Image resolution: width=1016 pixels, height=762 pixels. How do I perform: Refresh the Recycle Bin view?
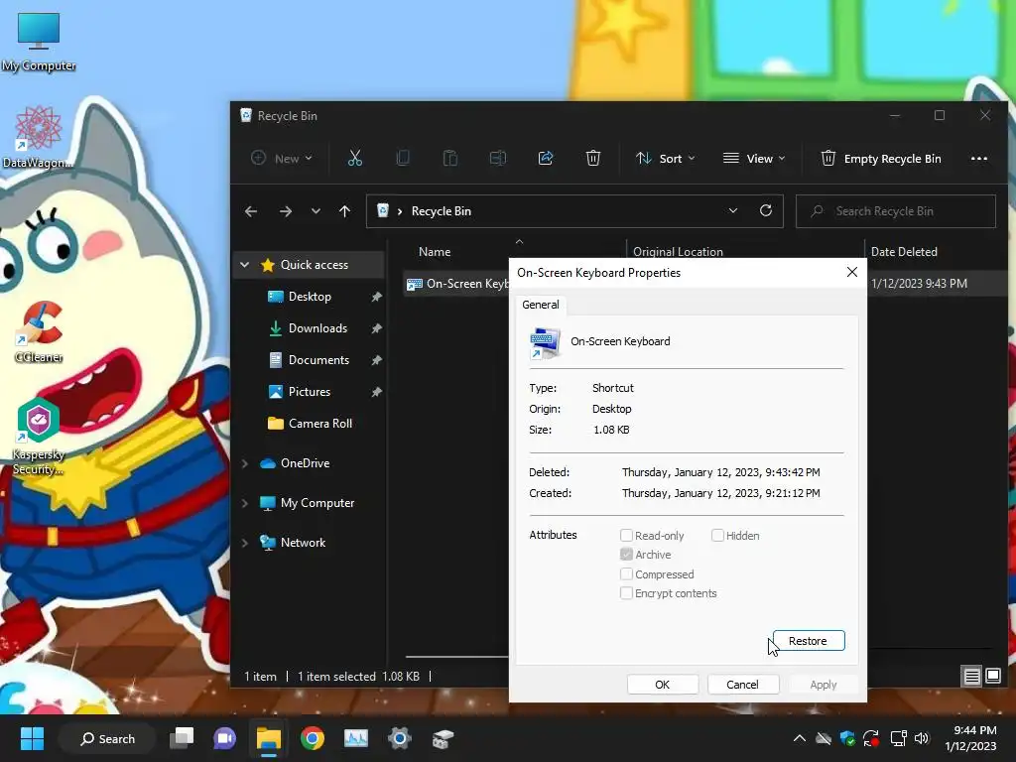pyautogui.click(x=766, y=210)
